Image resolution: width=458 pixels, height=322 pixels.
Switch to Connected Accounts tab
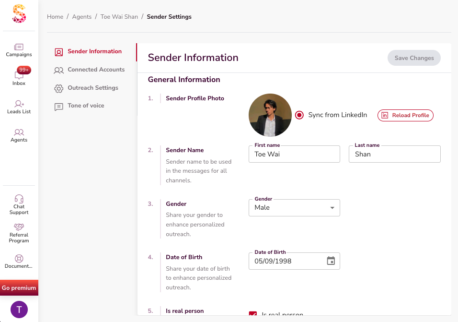(x=96, y=70)
